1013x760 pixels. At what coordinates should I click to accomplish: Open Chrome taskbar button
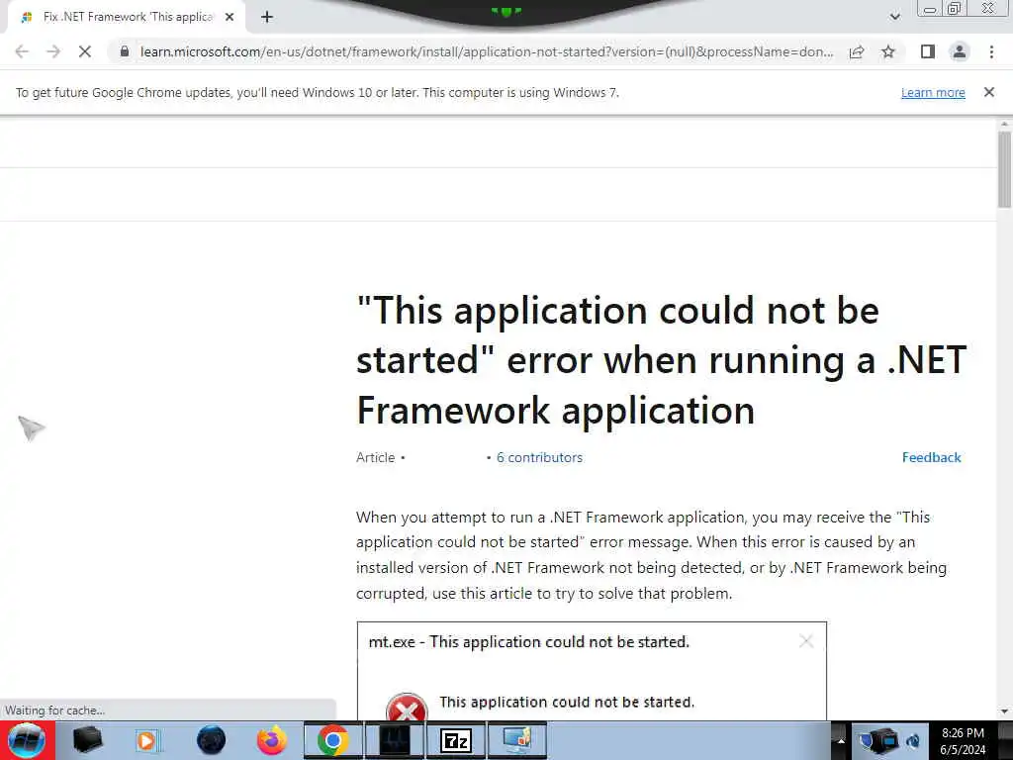point(332,740)
